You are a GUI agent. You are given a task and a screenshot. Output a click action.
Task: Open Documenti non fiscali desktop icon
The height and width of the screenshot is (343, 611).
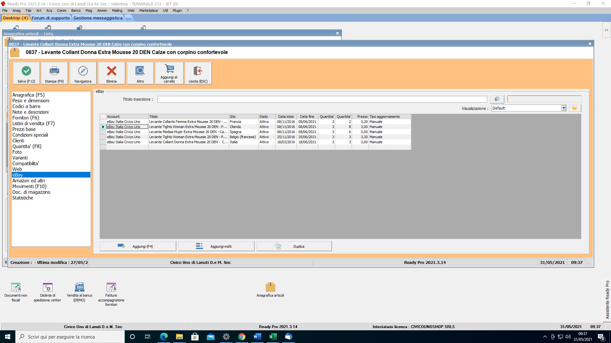click(x=16, y=292)
